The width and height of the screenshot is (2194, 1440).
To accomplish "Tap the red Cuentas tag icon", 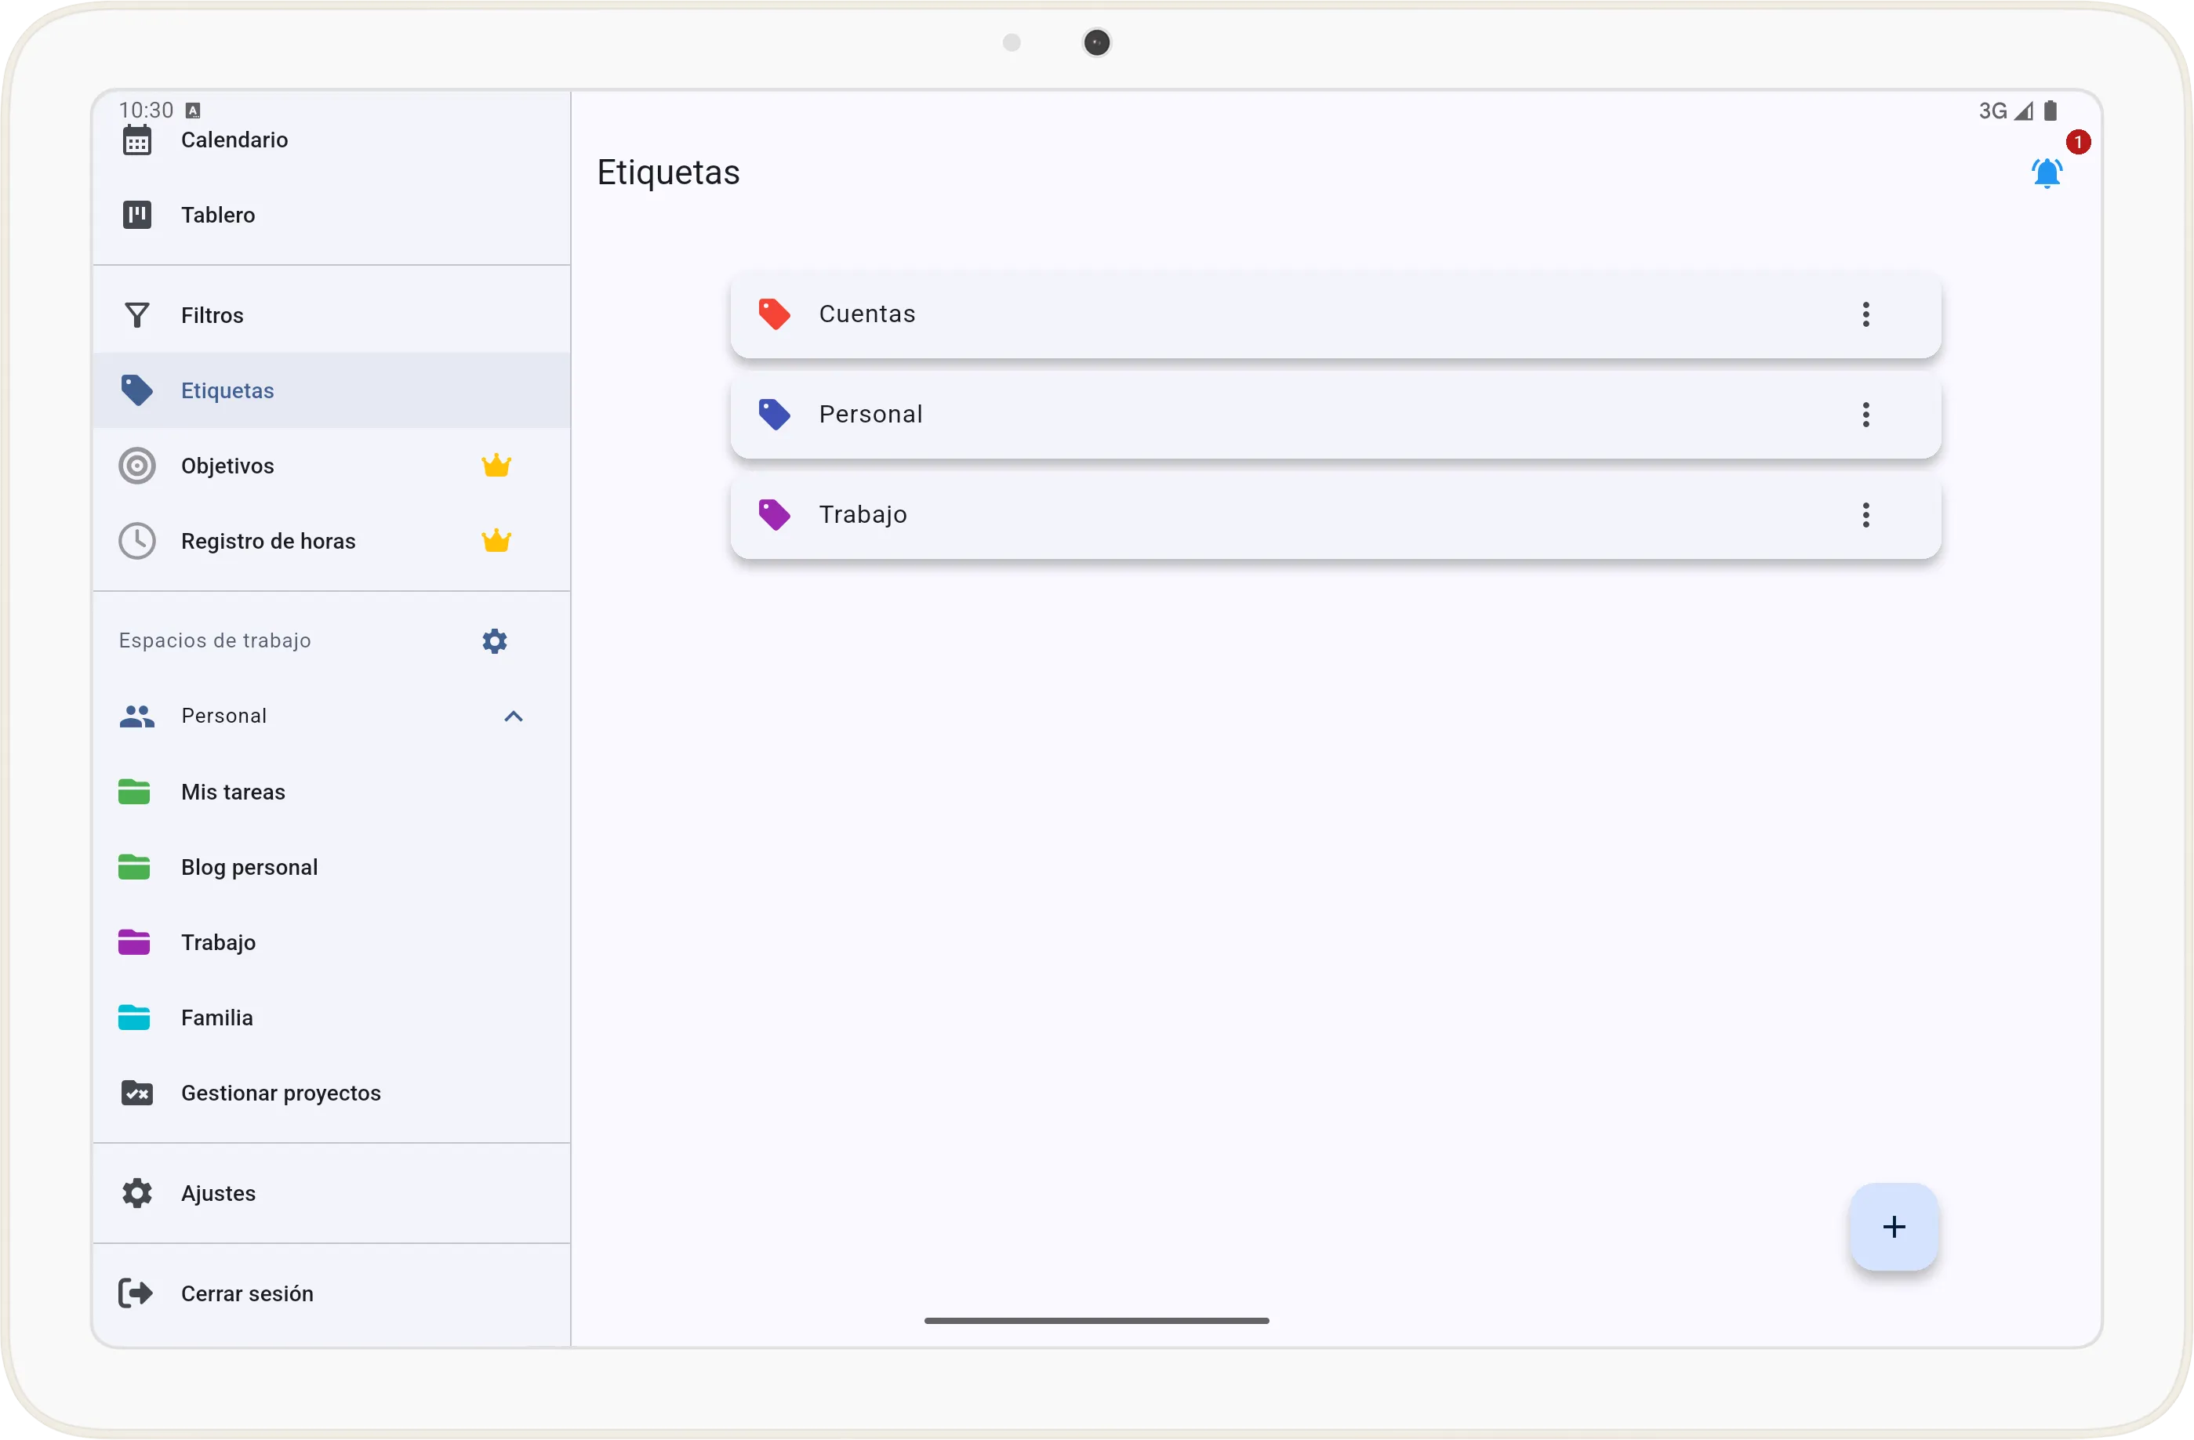I will click(773, 314).
